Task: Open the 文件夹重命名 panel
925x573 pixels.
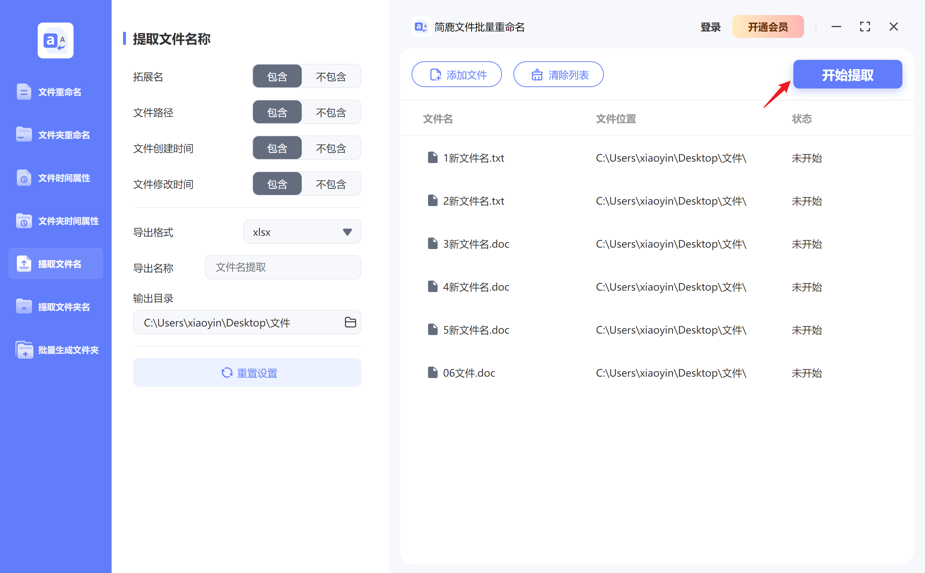Action: tap(55, 134)
